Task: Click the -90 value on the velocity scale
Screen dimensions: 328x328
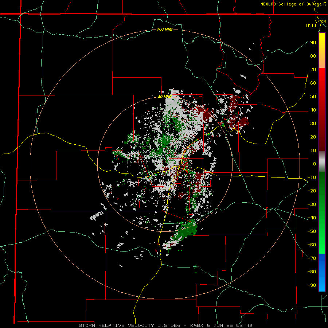Action: point(312,285)
